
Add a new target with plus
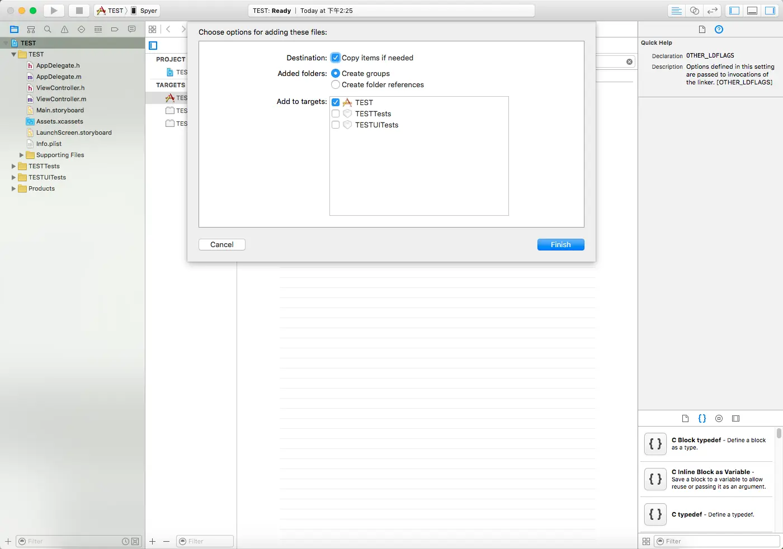coord(152,541)
